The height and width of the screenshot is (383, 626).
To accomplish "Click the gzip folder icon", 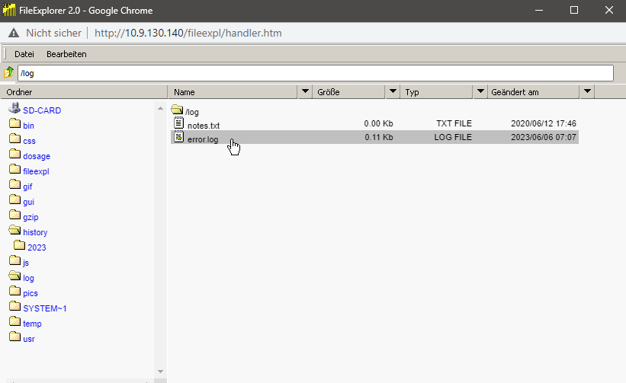I will pyautogui.click(x=14, y=215).
